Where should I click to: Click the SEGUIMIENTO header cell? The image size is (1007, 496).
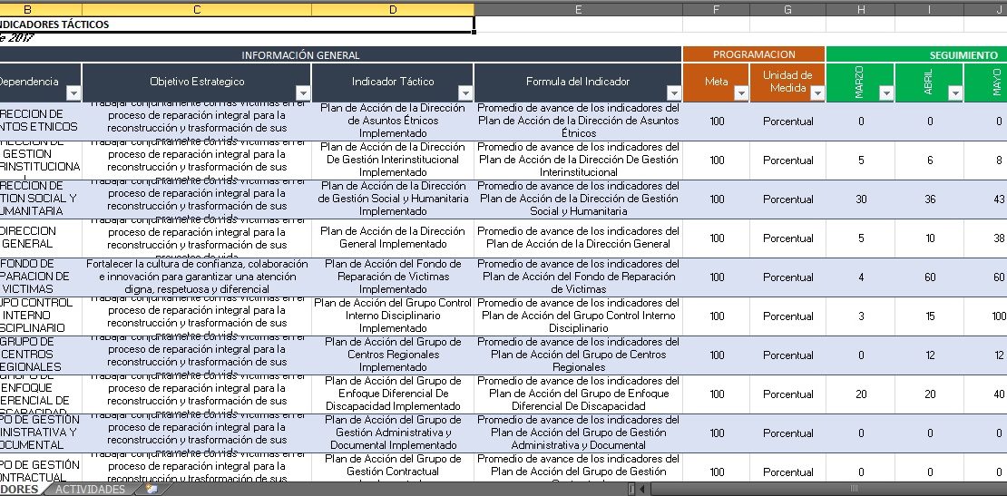916,54
